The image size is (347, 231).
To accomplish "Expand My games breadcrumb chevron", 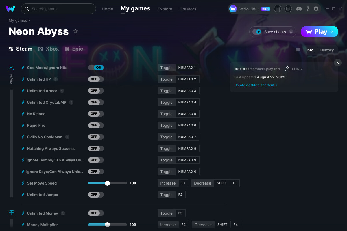I will 29,21.
